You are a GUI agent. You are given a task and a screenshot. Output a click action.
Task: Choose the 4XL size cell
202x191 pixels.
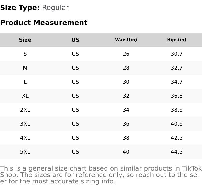pyautogui.click(x=25, y=138)
